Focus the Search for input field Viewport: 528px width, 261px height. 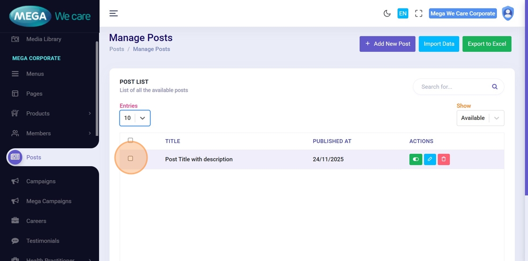[x=452, y=87]
